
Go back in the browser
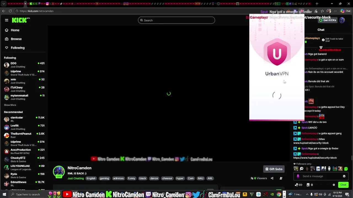tap(4, 11)
